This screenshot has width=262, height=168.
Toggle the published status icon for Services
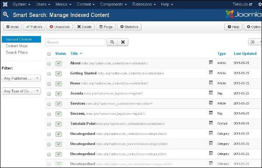pyautogui.click(x=59, y=104)
